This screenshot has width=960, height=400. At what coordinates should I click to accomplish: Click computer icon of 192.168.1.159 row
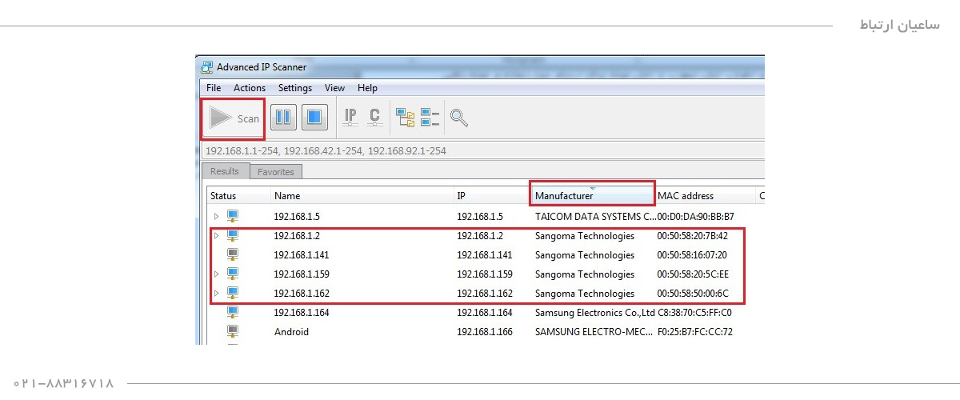point(233,274)
